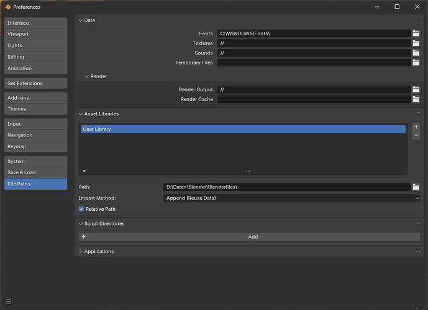
Task: Edit the Render Output path field
Action: 314,90
